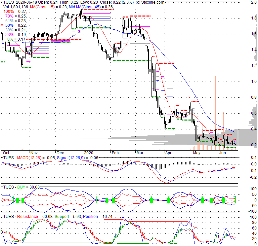Click the TUES ticker symbol in header
Image resolution: width=258 pixels, height=246 pixels.
(x=7, y=2)
